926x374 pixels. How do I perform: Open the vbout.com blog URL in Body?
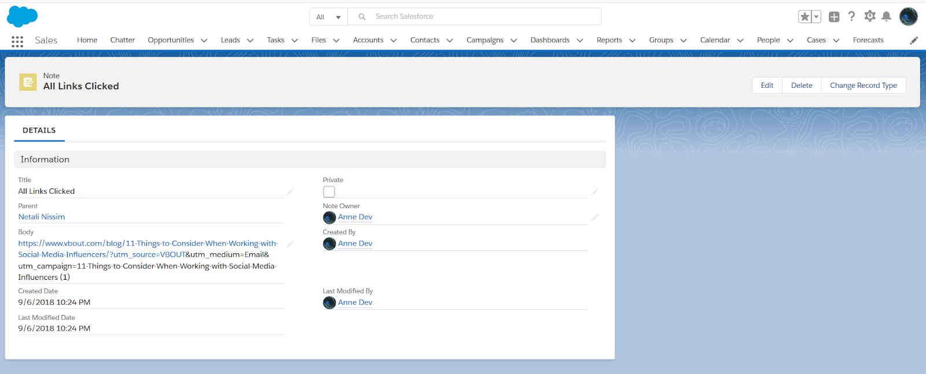pyautogui.click(x=148, y=249)
